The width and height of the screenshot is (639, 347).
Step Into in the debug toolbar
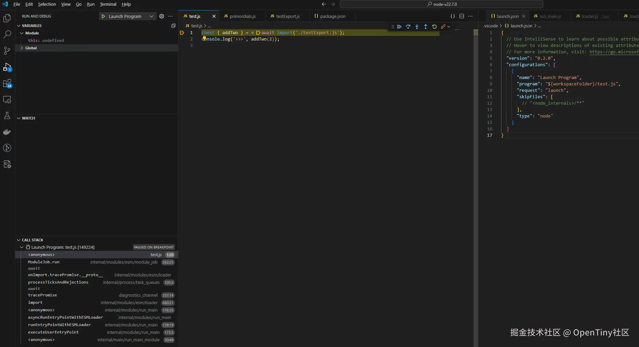pyautogui.click(x=417, y=27)
